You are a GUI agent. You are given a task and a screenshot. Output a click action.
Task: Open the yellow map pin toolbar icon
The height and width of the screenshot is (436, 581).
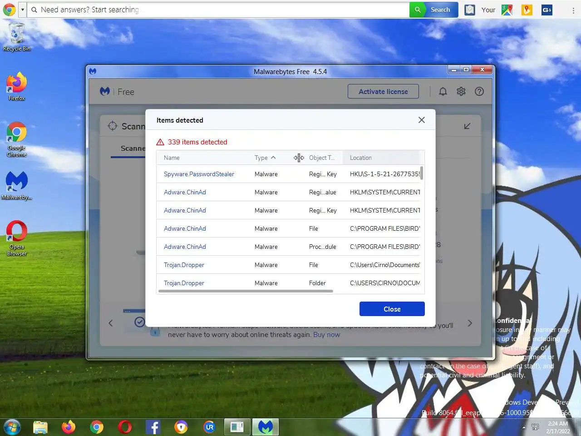coord(527,10)
